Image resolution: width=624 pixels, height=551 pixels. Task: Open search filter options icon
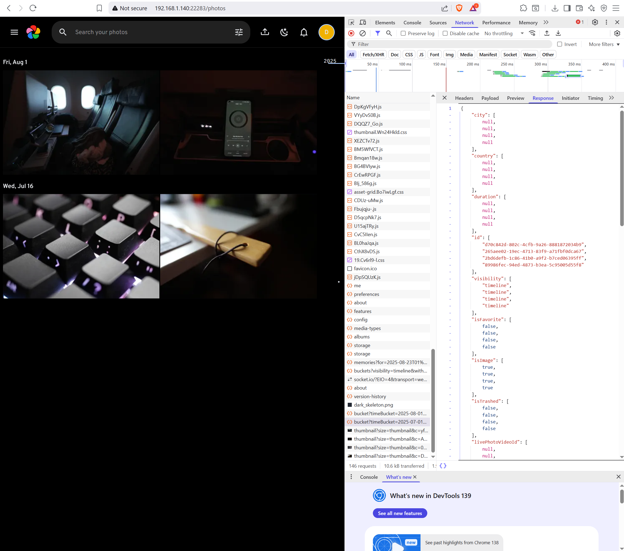point(239,32)
